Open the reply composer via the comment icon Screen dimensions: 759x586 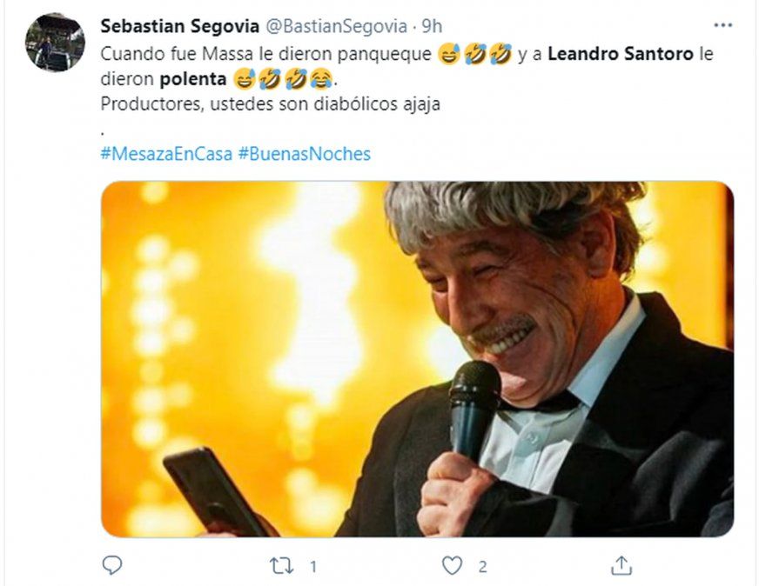click(x=114, y=564)
